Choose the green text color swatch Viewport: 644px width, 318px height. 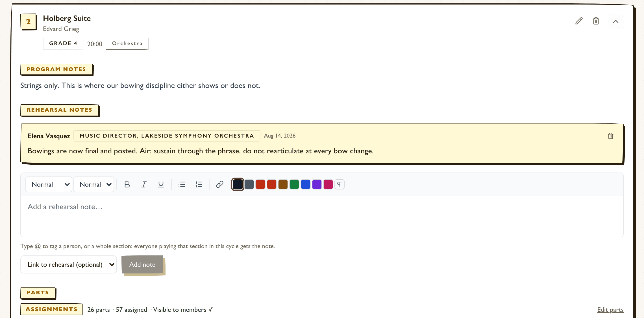(294, 184)
